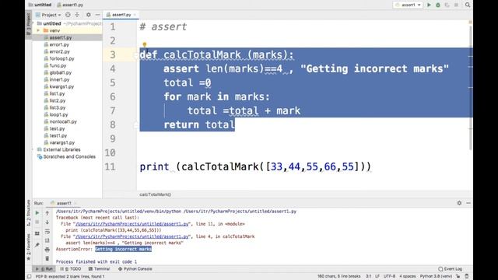The height and width of the screenshot is (280, 498).
Task: Click Up the Stack Trace arrow
Action: point(47,212)
